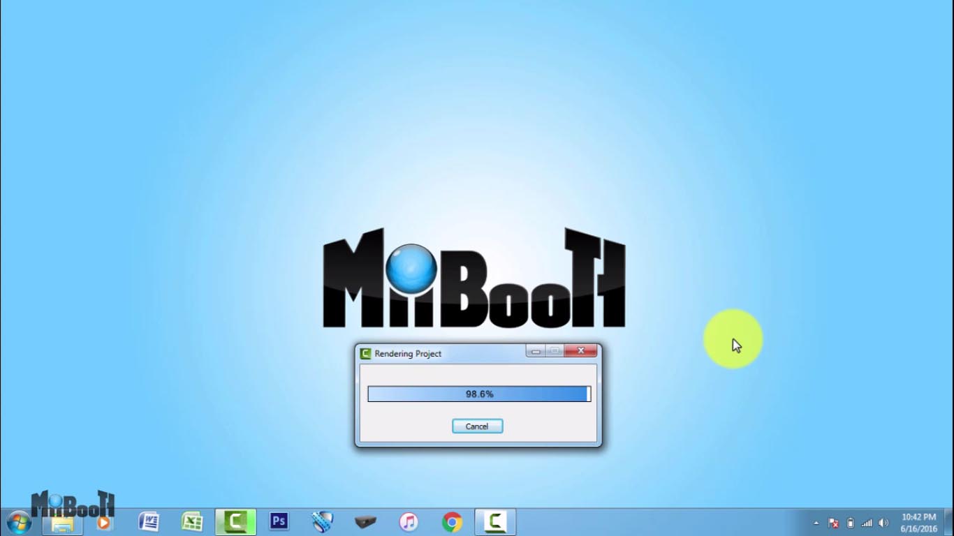Open the Windows Start menu
Image resolution: width=954 pixels, height=536 pixels.
point(18,522)
